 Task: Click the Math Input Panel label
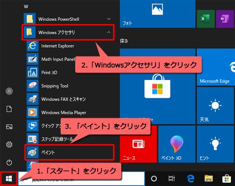point(58,59)
